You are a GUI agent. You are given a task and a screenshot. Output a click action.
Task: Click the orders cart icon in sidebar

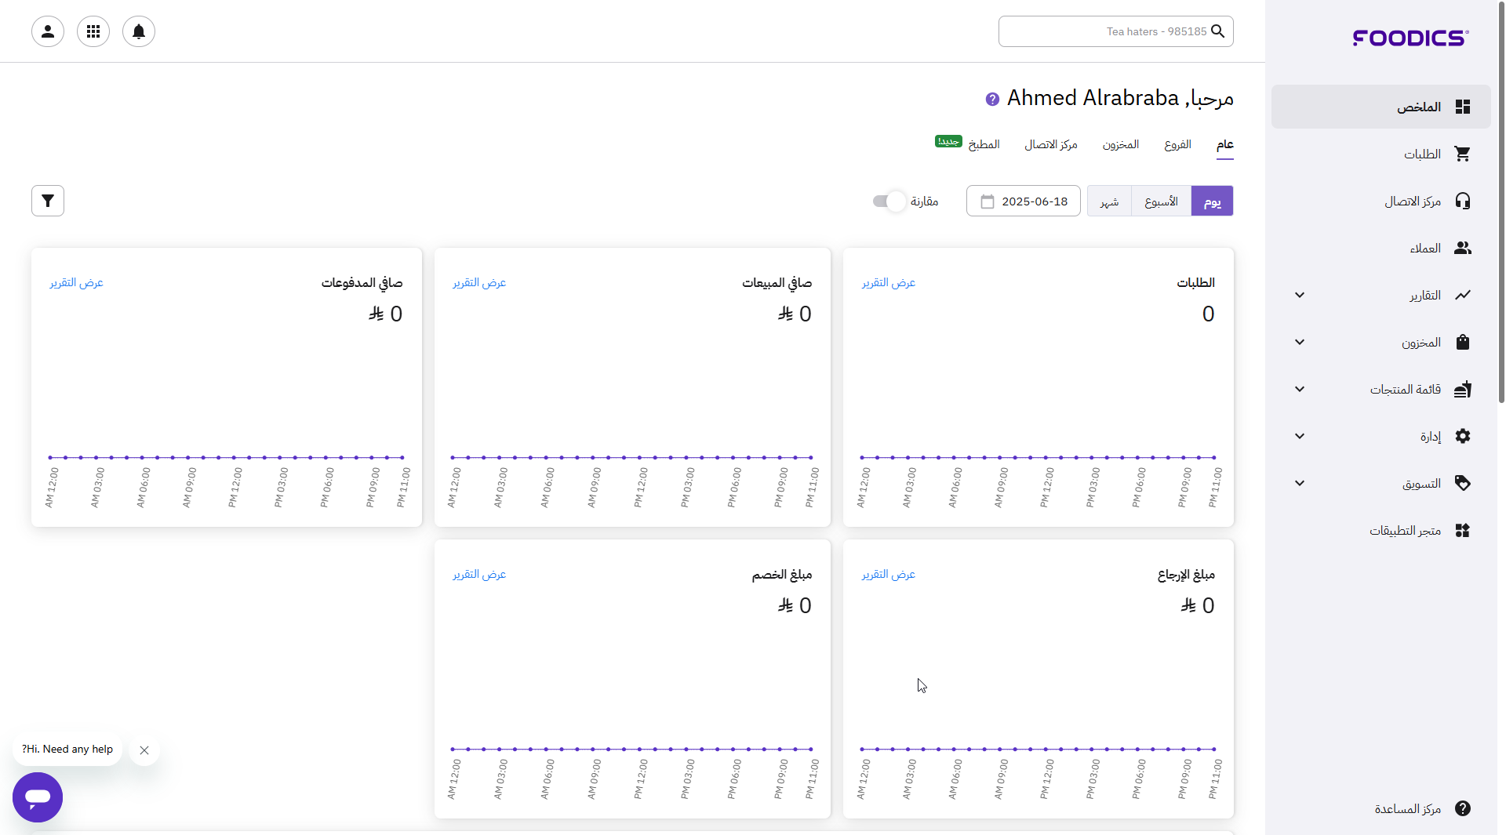1462,154
